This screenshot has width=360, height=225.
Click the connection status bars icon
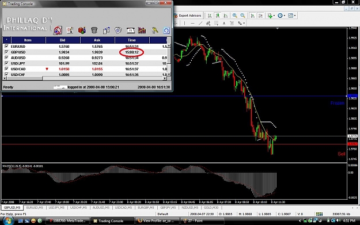pos(319,213)
